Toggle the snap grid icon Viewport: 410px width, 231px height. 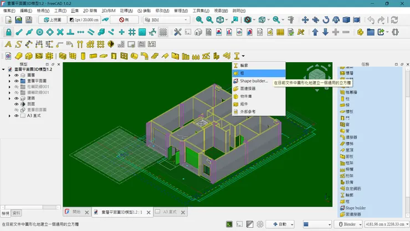click(x=132, y=32)
